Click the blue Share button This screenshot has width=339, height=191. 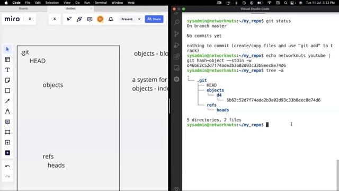point(154,19)
